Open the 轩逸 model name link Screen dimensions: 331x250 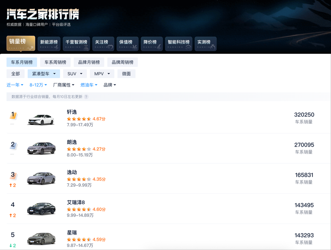(72, 112)
